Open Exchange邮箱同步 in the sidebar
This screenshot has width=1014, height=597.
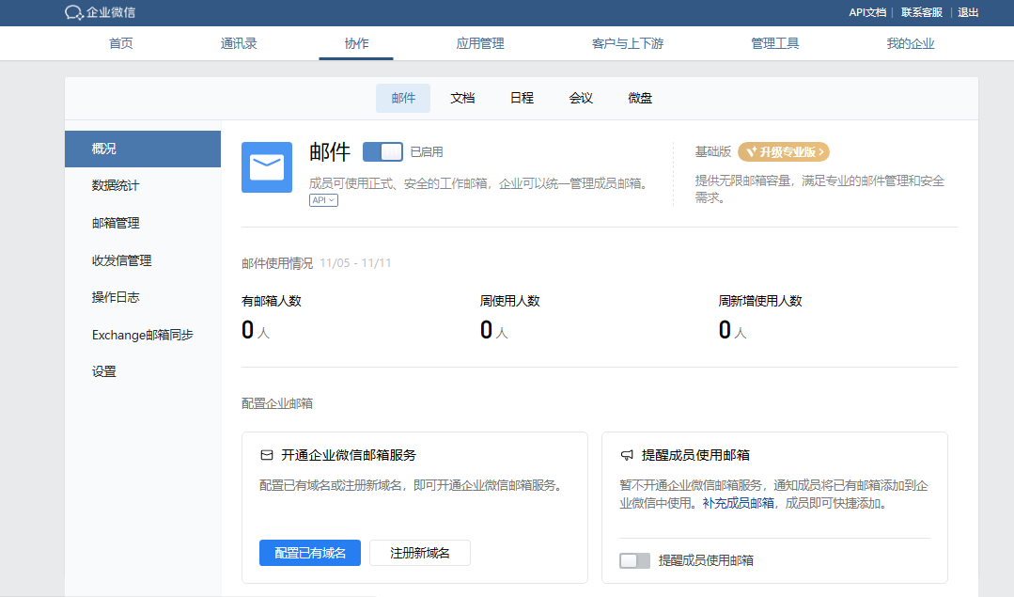[x=143, y=334]
